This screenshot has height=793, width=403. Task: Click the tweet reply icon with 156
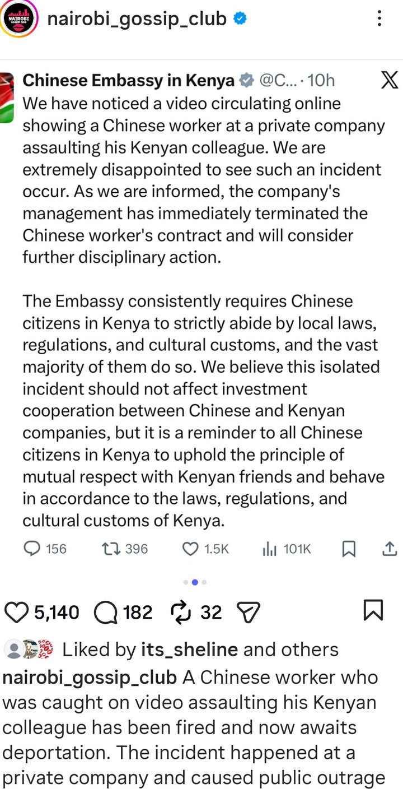coord(34,549)
